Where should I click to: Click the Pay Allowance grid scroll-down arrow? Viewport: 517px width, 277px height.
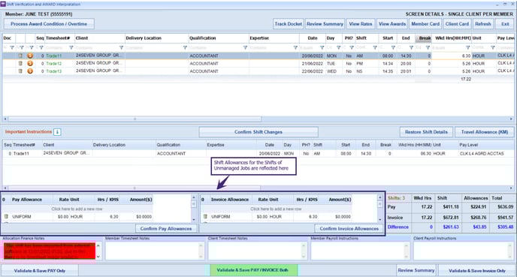click(x=194, y=219)
